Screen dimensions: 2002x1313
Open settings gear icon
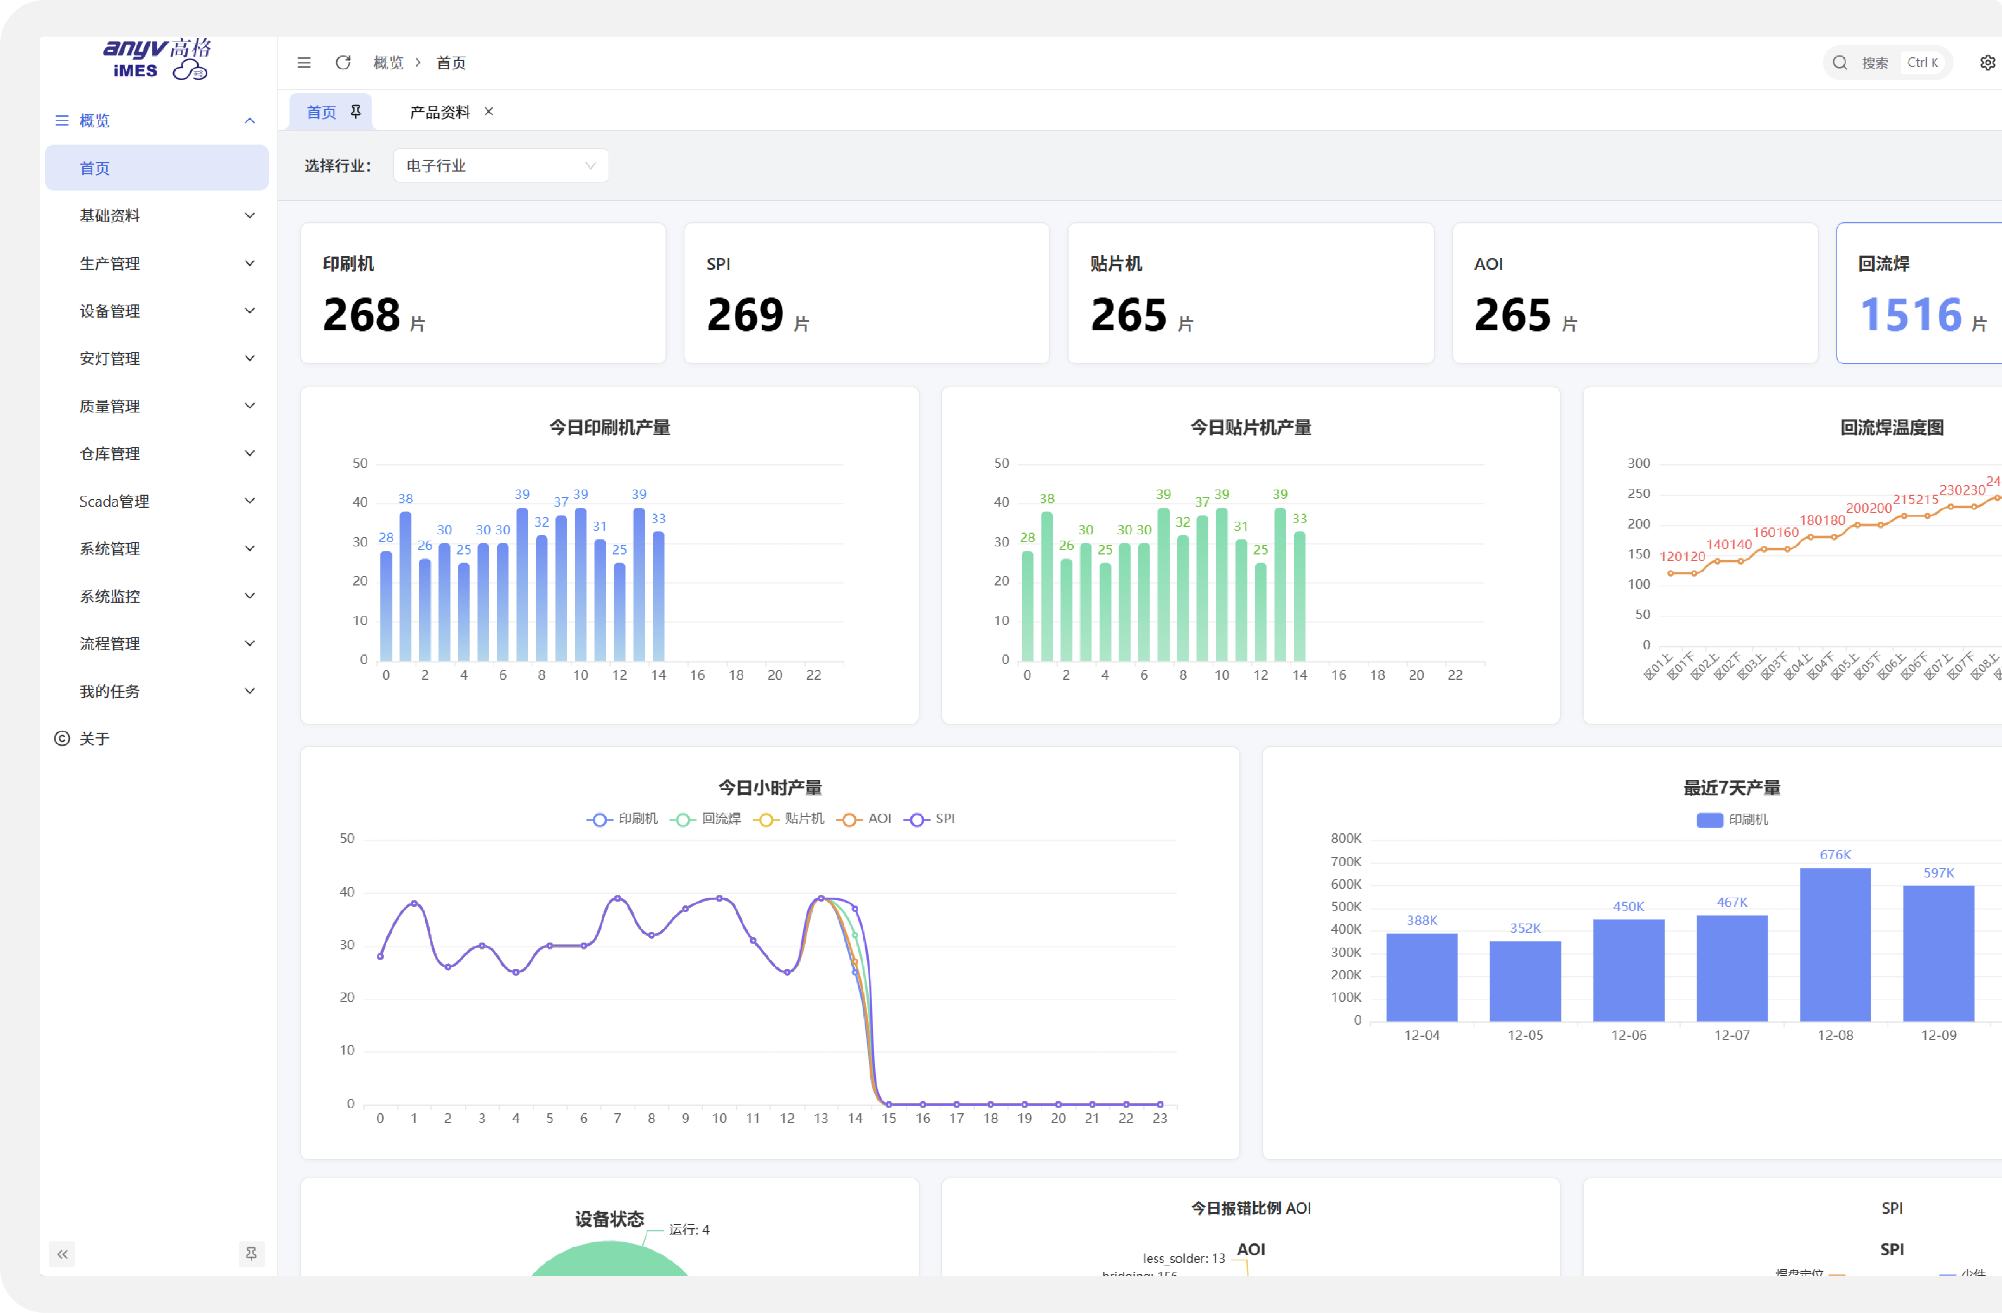coord(1987,63)
